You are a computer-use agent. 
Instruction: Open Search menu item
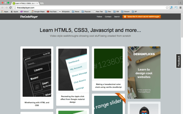[x=117, y=17]
